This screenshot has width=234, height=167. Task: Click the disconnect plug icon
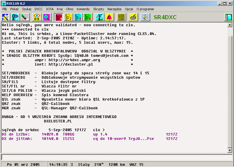(x=25, y=17)
